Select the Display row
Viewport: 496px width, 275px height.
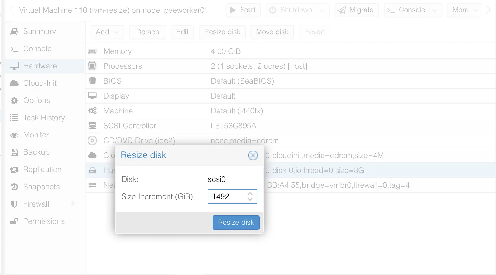tap(291, 96)
